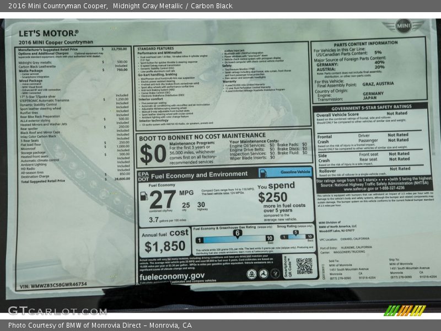Click the fuel pump icon beside 27 MPG
Viewport: 441px width, 331px height.
pos(144,196)
